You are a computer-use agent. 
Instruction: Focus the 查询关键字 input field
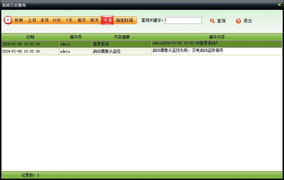pyautogui.click(x=183, y=20)
